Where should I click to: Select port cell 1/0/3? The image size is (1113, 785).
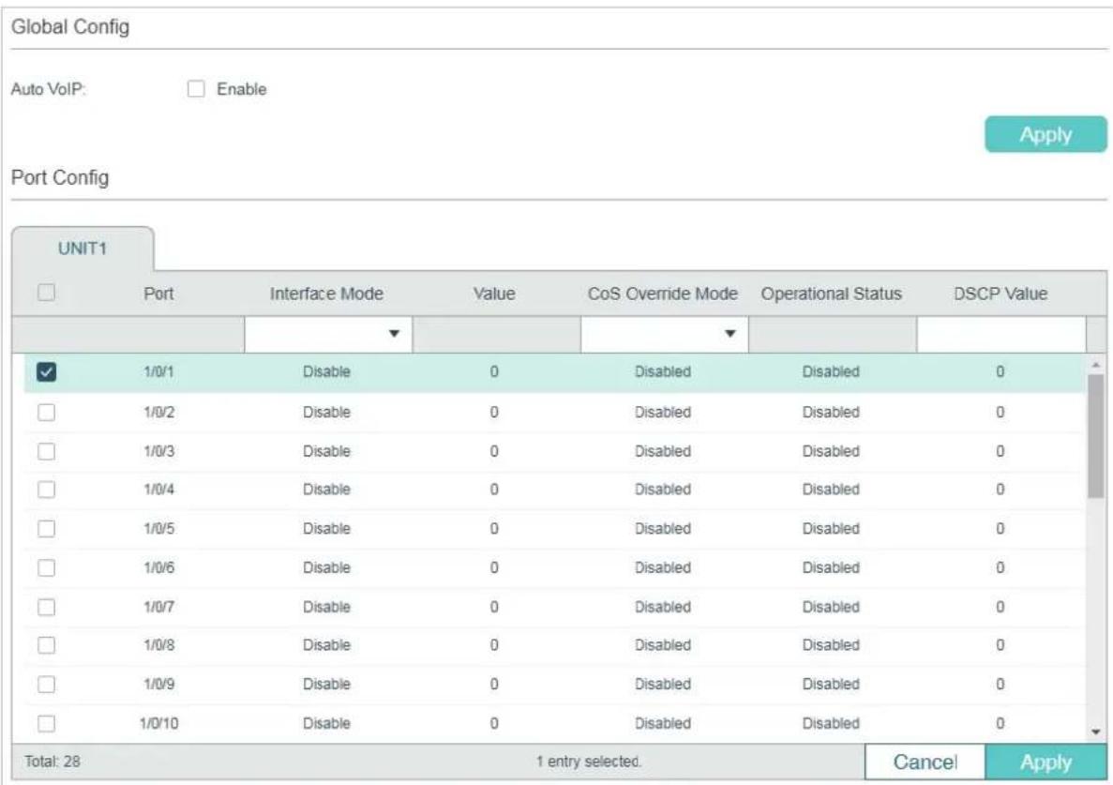click(158, 451)
